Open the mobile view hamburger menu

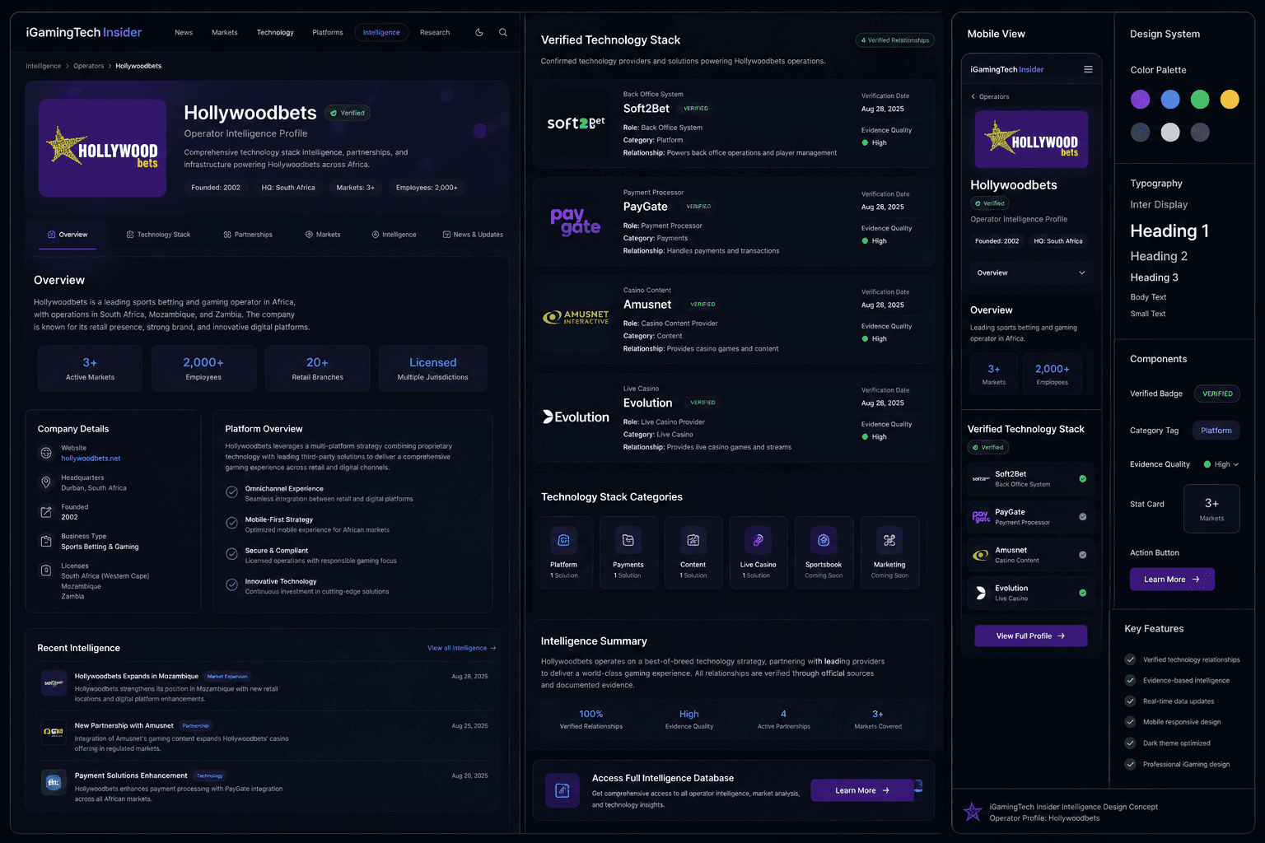coord(1088,69)
